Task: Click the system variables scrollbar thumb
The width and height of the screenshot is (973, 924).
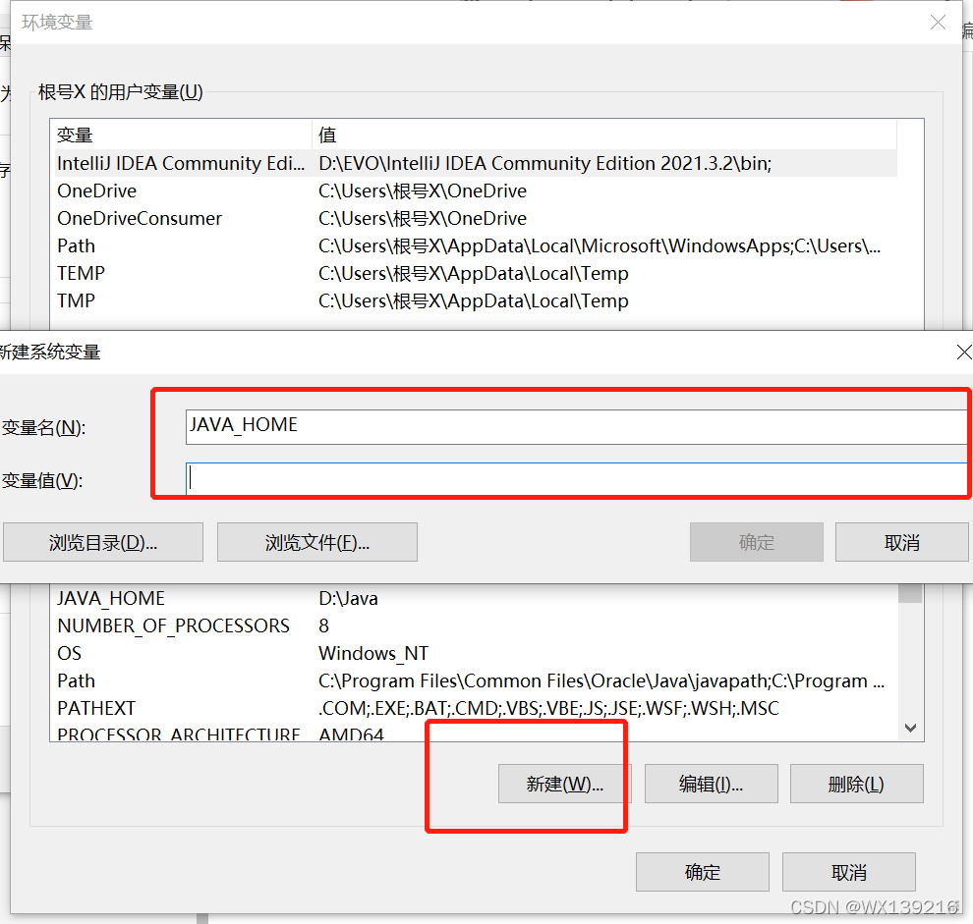Action: tap(910, 593)
